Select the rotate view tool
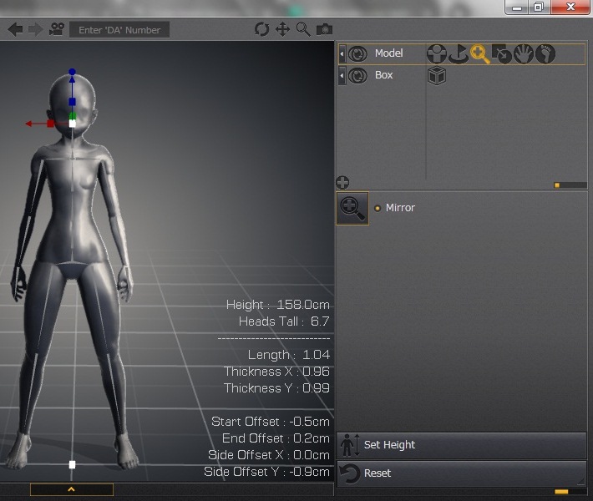The image size is (593, 501). (262, 29)
